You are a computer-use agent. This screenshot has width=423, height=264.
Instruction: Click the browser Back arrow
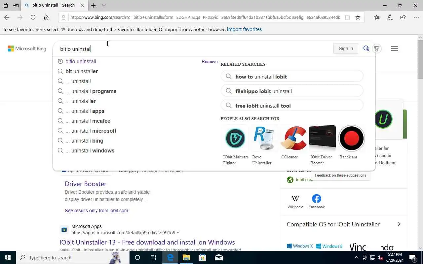[7, 17]
